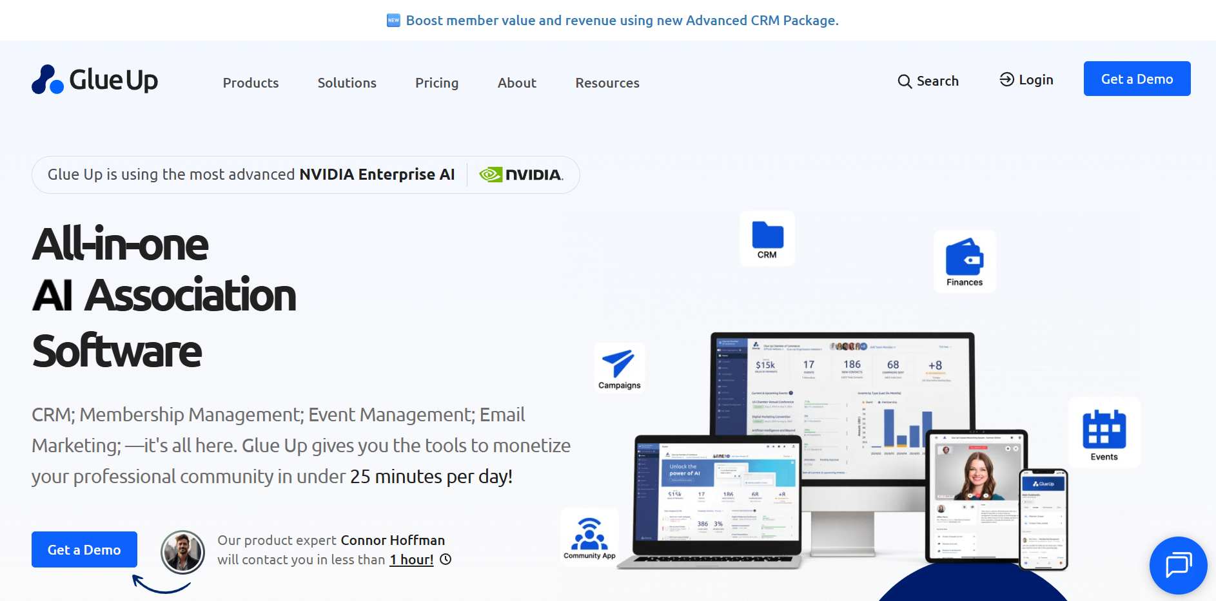Expand the Solutions menu
1216x601 pixels.
(347, 83)
